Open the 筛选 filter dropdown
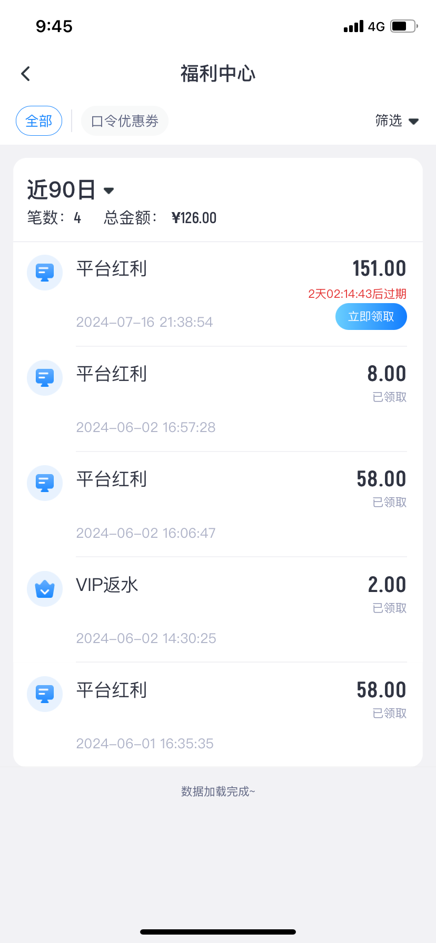 coord(397,121)
